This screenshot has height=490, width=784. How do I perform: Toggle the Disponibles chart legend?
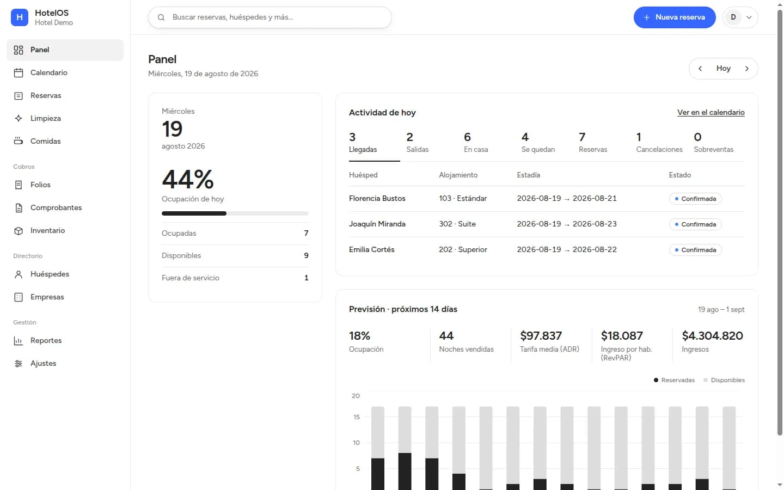(724, 380)
